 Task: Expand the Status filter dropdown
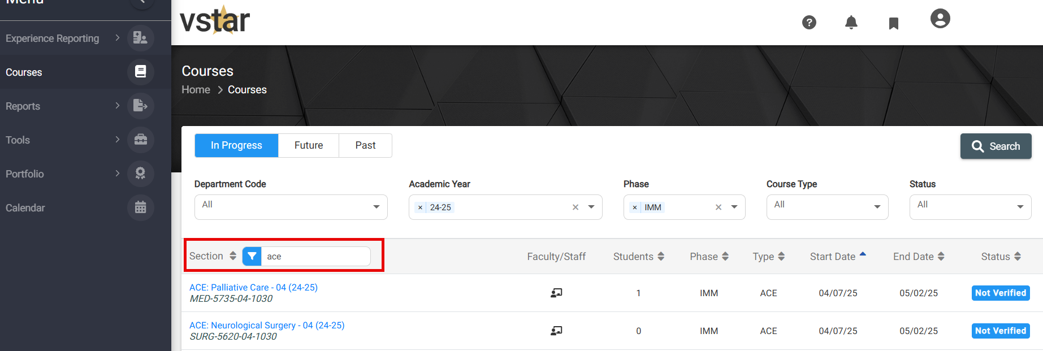pyautogui.click(x=970, y=207)
